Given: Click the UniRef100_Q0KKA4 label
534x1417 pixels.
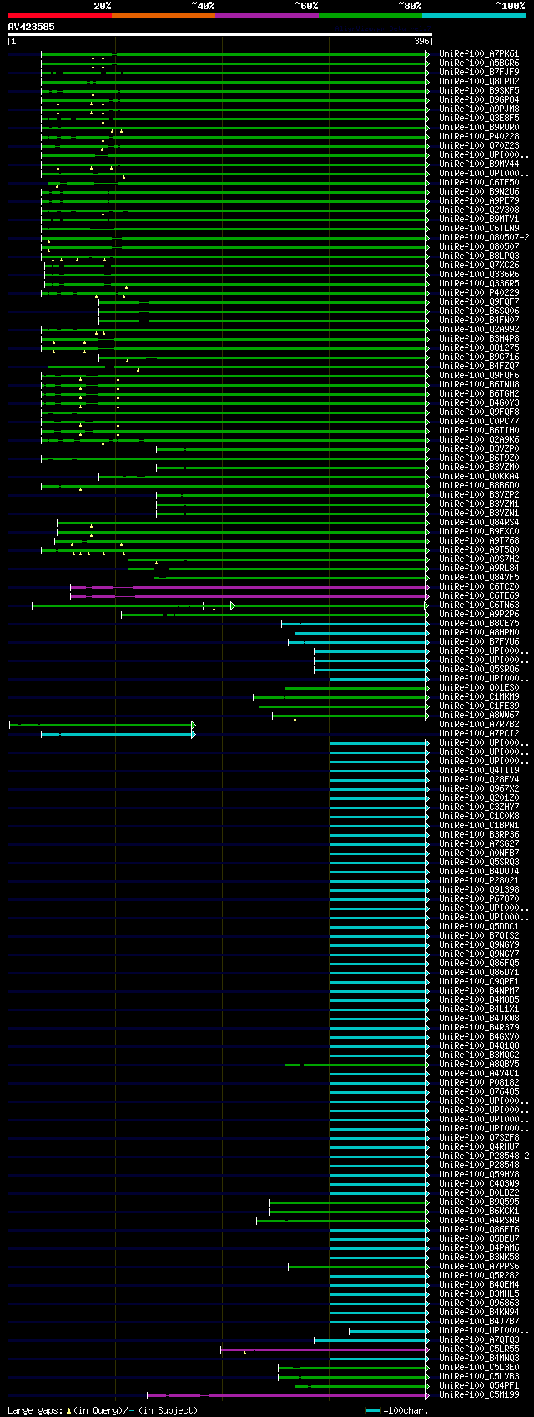Looking at the screenshot, I should pos(479,477).
